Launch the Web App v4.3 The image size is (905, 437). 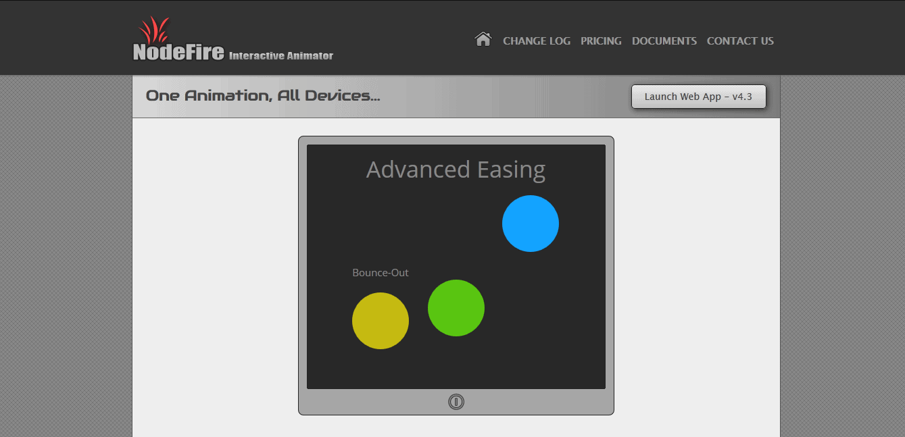[699, 97]
